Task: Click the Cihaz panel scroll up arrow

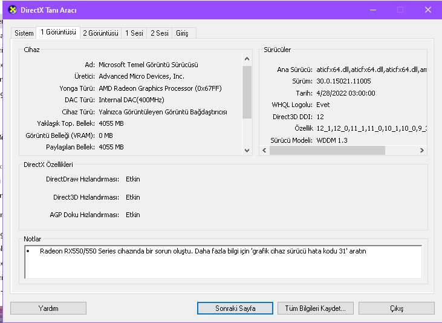Action: 247,59
